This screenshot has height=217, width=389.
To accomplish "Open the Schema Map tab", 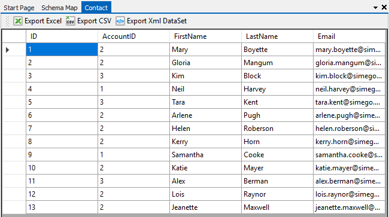I will coord(59,8).
